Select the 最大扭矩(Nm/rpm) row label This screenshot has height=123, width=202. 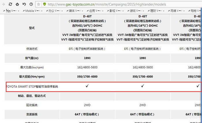32,77
